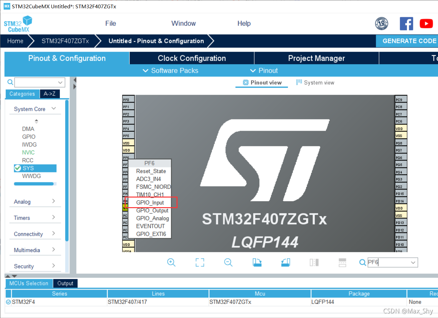Open the ST 10 years anniversary badge
The image size is (438, 318).
coord(381,23)
